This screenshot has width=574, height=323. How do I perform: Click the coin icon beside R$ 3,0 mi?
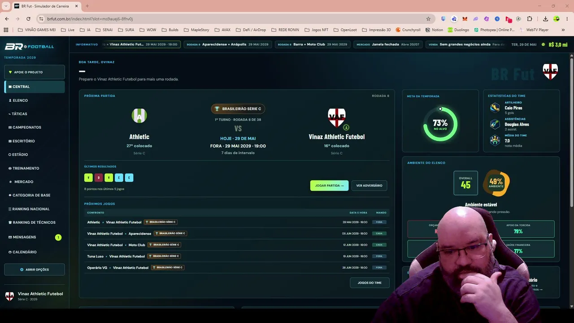click(x=544, y=44)
